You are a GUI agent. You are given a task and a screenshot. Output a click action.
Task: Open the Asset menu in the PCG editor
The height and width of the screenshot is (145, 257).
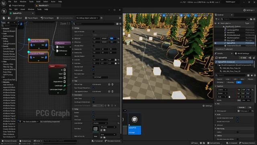pos(22,9)
